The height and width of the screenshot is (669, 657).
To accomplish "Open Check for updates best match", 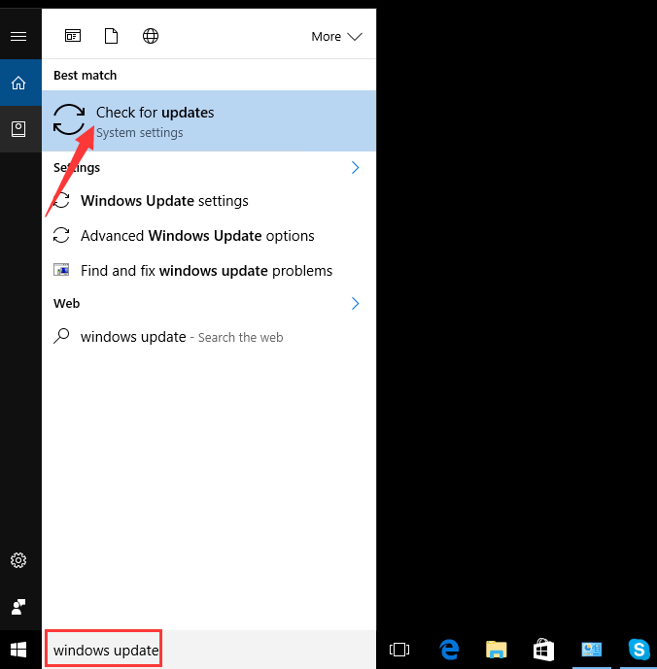I will coord(209,120).
